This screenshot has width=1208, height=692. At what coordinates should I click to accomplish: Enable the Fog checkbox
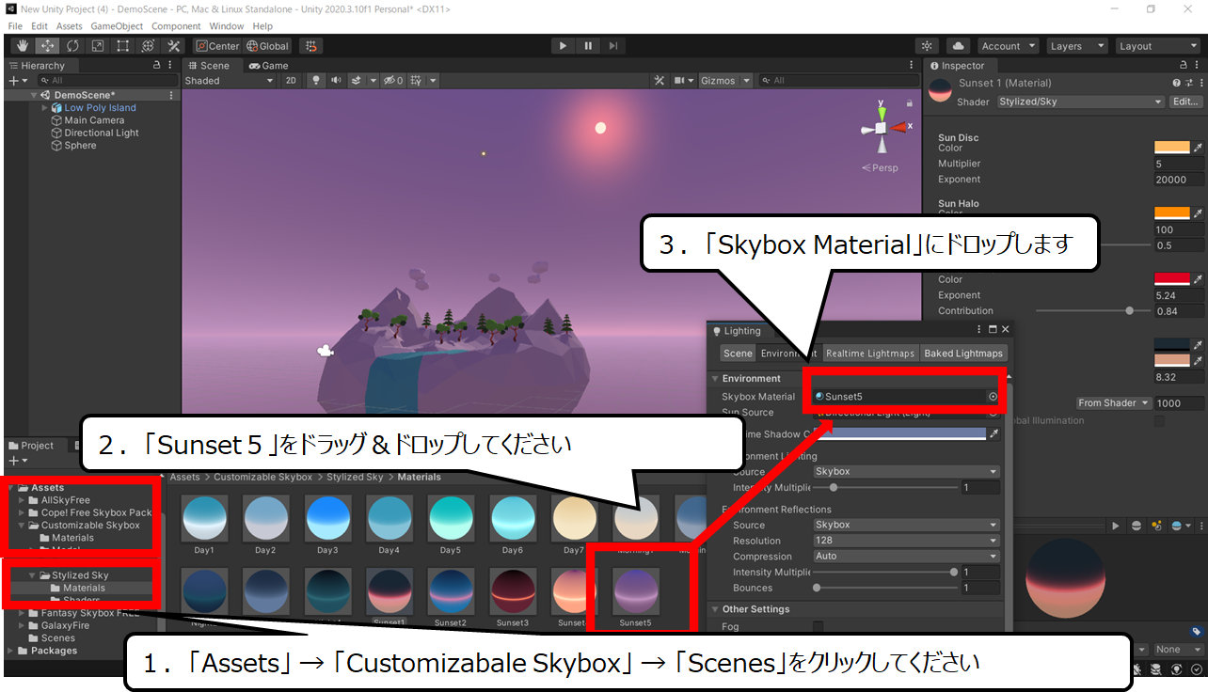point(818,626)
